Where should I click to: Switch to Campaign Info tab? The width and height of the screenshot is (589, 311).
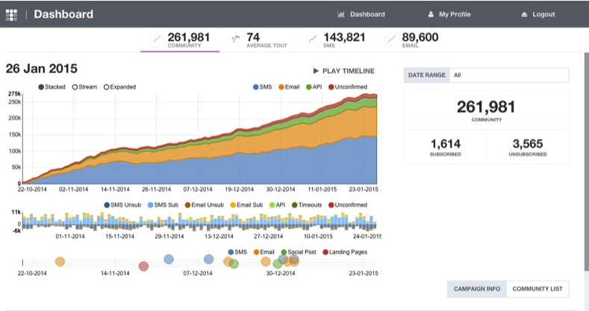(477, 289)
